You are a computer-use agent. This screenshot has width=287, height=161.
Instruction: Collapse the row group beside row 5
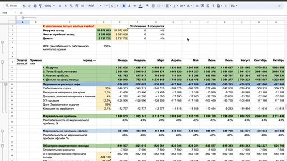coord(2,42)
